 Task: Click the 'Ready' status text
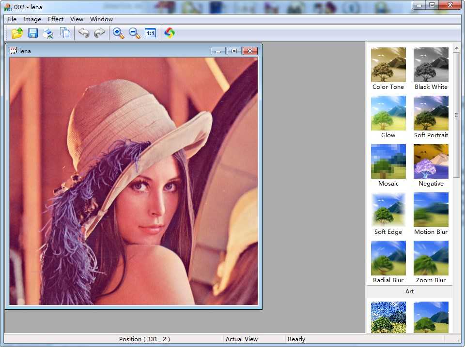[x=296, y=339]
